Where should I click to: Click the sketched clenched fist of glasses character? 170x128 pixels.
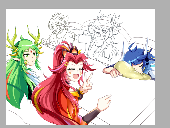(96, 55)
